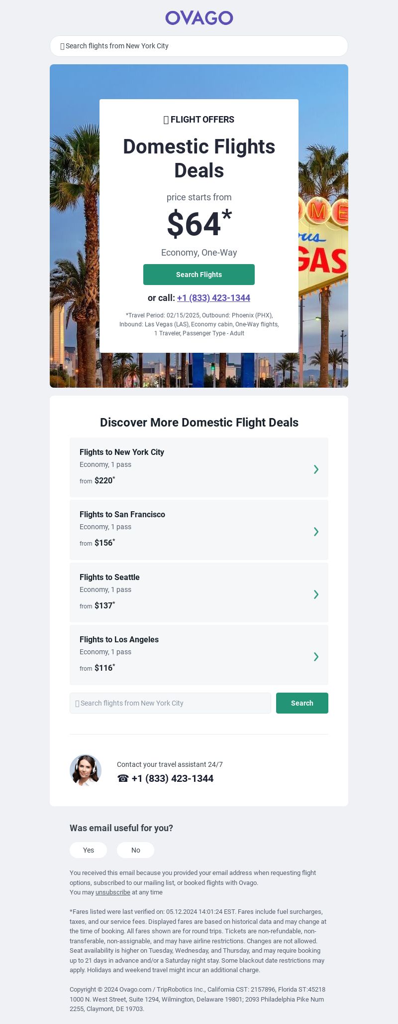Answer Yes to email usefulness

pyautogui.click(x=89, y=850)
